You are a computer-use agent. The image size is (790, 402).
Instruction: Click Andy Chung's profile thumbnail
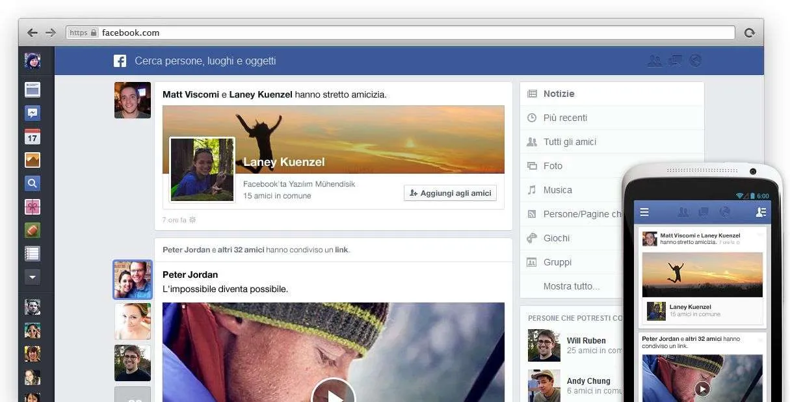point(544,386)
